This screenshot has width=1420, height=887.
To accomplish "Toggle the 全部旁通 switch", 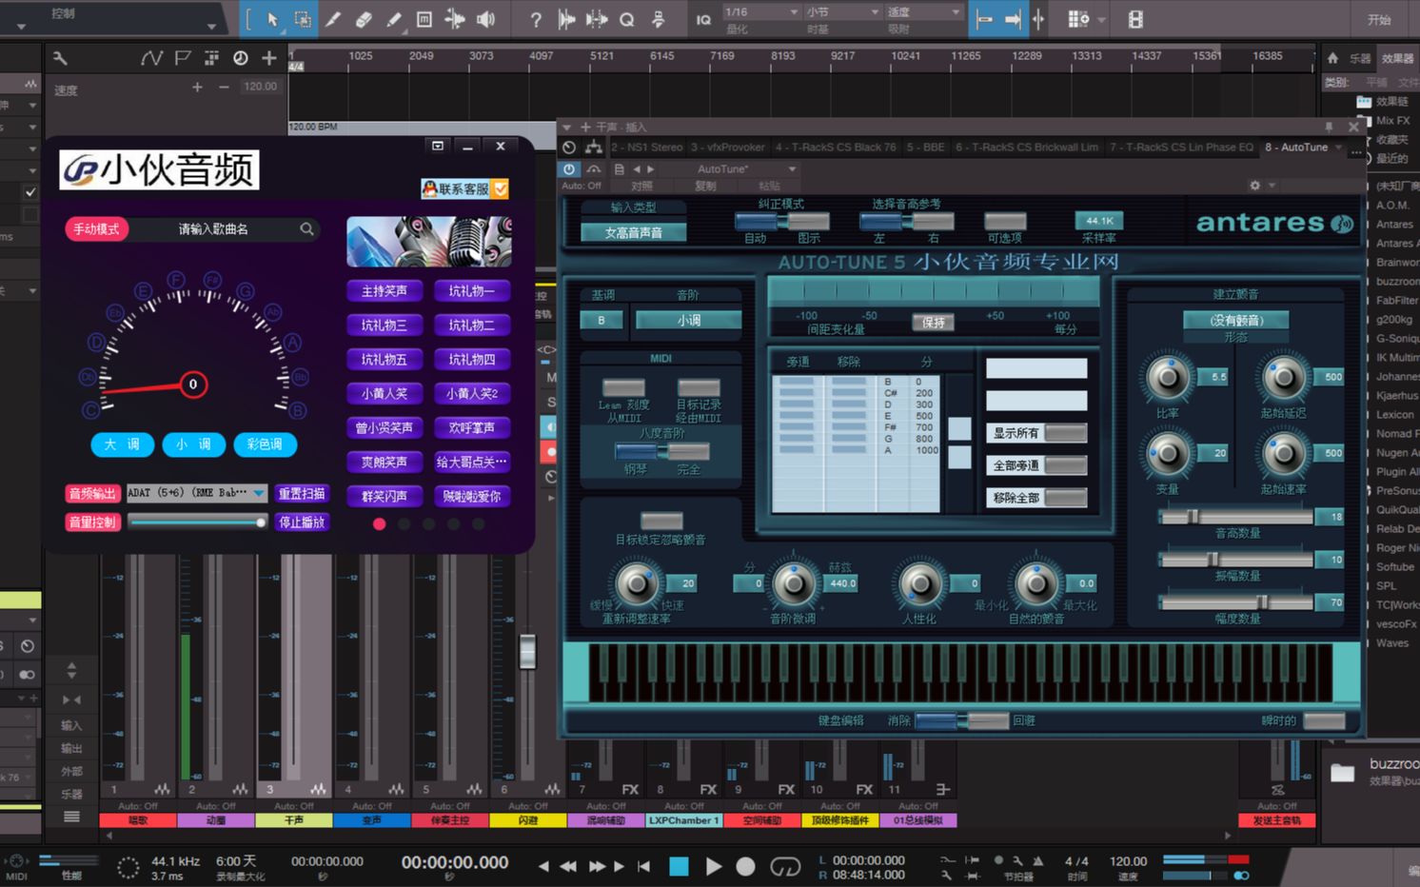I will (x=1065, y=465).
